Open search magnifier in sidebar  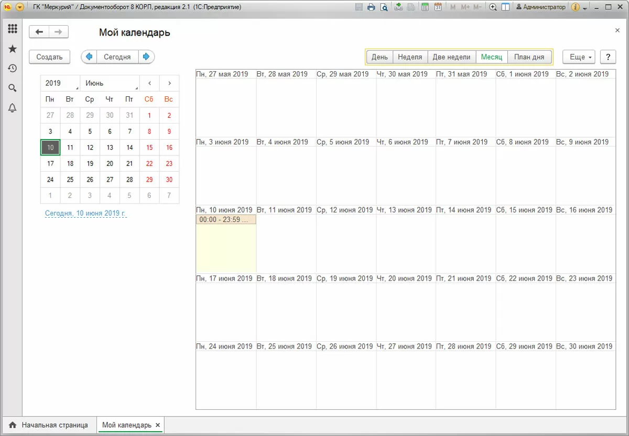(x=12, y=88)
